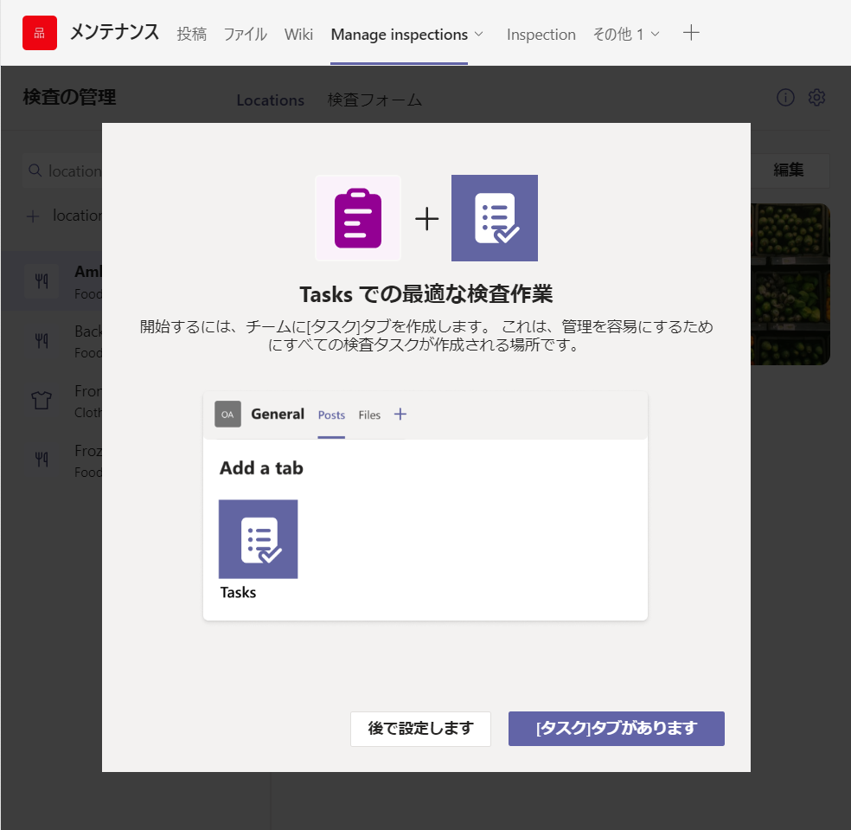Expand the Manage inspections tab chevron
Viewport: 851px width, 830px height.
click(x=479, y=34)
